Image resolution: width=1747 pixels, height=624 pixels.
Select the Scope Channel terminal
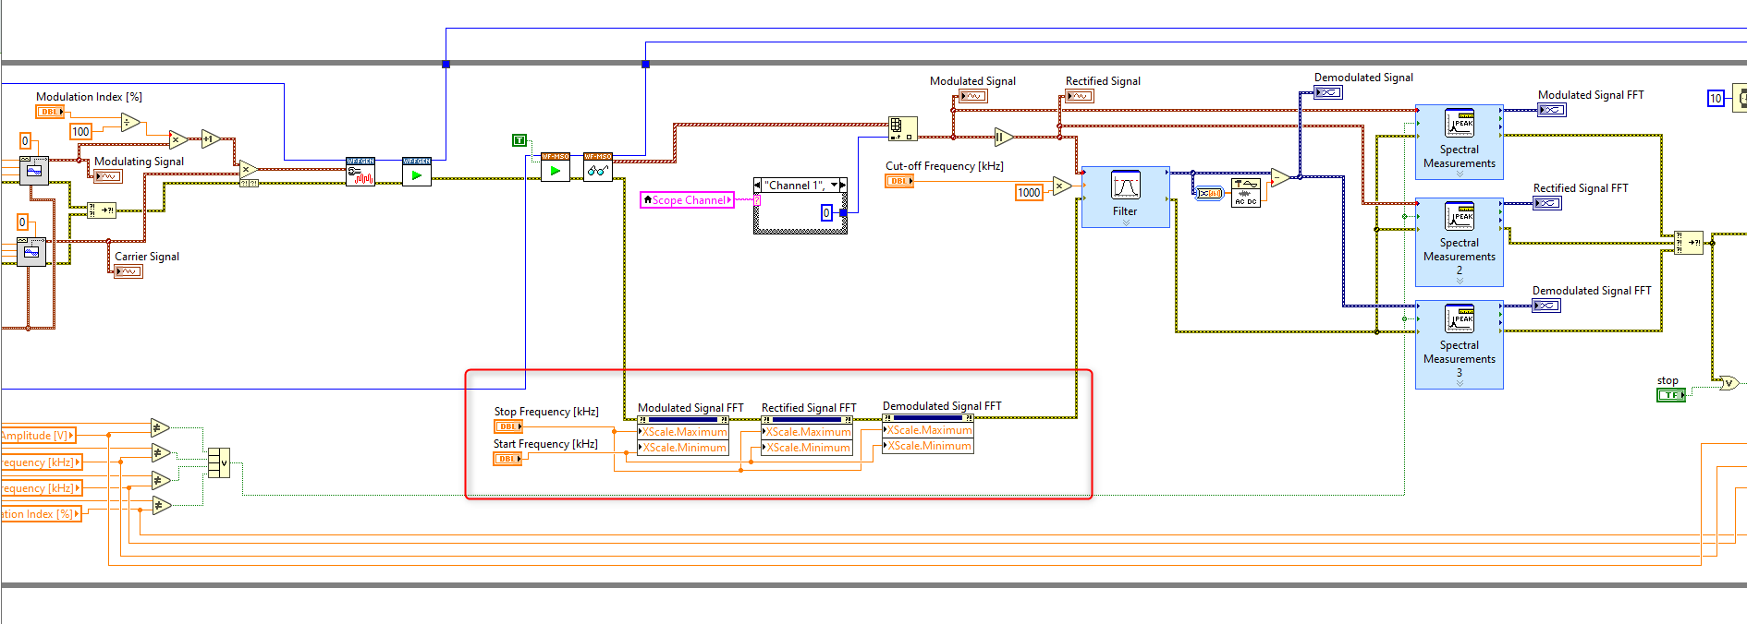[x=687, y=199]
